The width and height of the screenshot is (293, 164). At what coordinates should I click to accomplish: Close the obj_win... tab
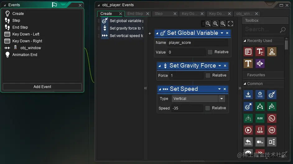point(257,14)
